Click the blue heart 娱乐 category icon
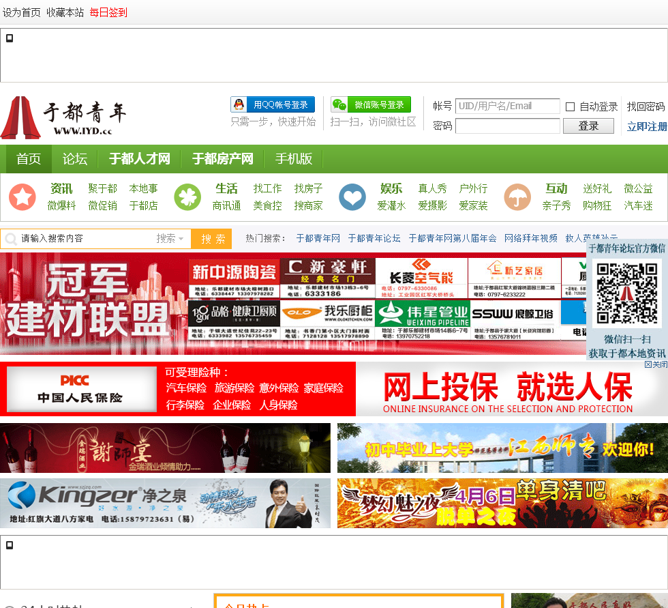The image size is (668, 608). [x=352, y=197]
